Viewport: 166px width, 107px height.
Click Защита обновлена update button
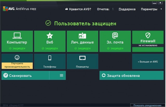click(x=132, y=75)
